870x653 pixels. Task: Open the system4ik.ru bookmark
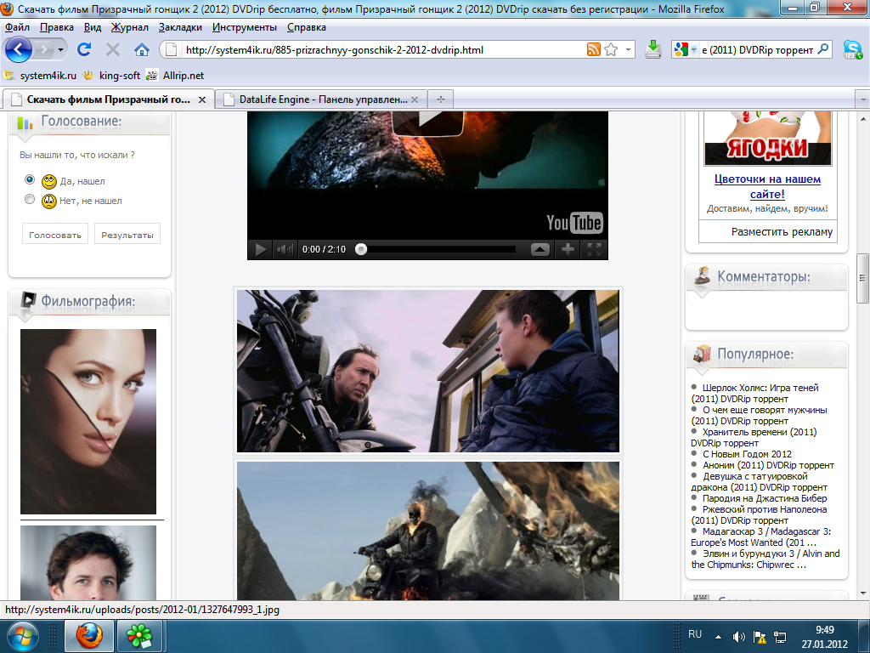coord(41,76)
